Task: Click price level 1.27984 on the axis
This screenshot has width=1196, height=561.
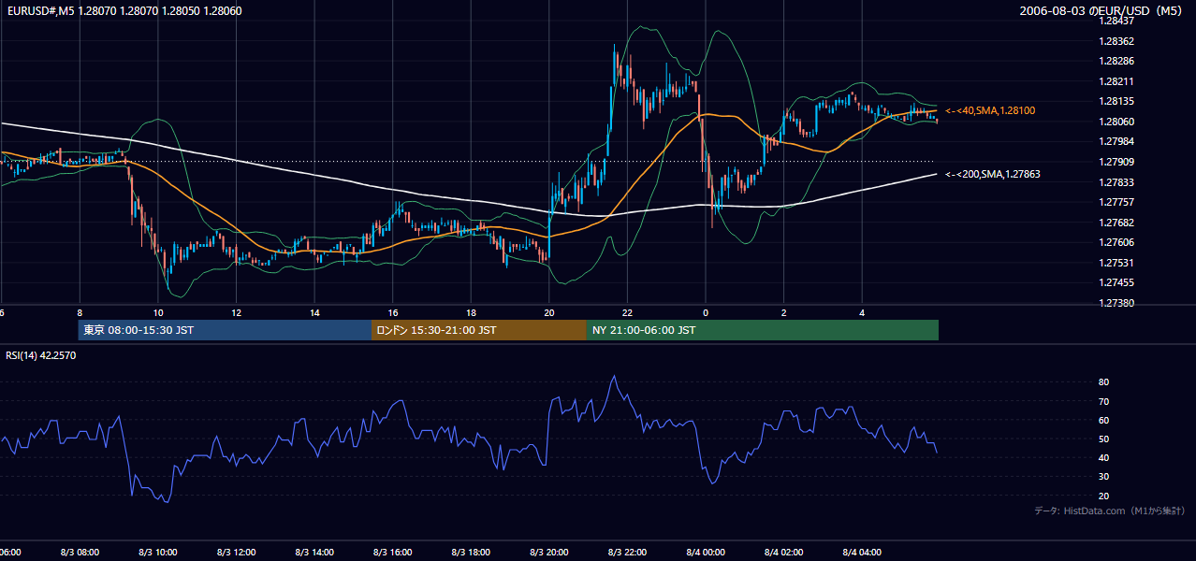Action: pyautogui.click(x=1116, y=141)
